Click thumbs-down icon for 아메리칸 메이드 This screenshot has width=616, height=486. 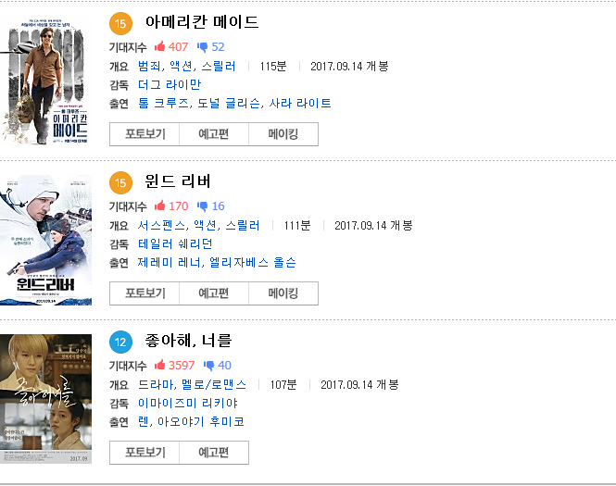coord(202,47)
